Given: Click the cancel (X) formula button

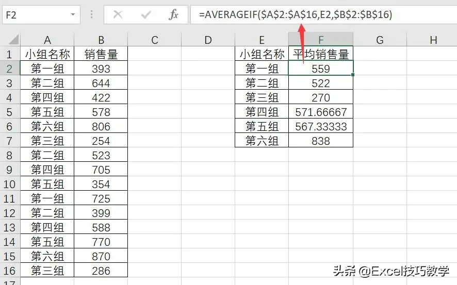Looking at the screenshot, I should click(x=118, y=14).
